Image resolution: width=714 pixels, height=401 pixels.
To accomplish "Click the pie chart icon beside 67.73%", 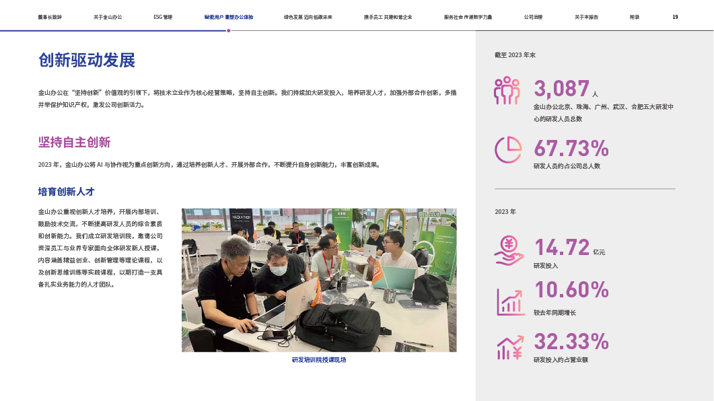I will (508, 149).
